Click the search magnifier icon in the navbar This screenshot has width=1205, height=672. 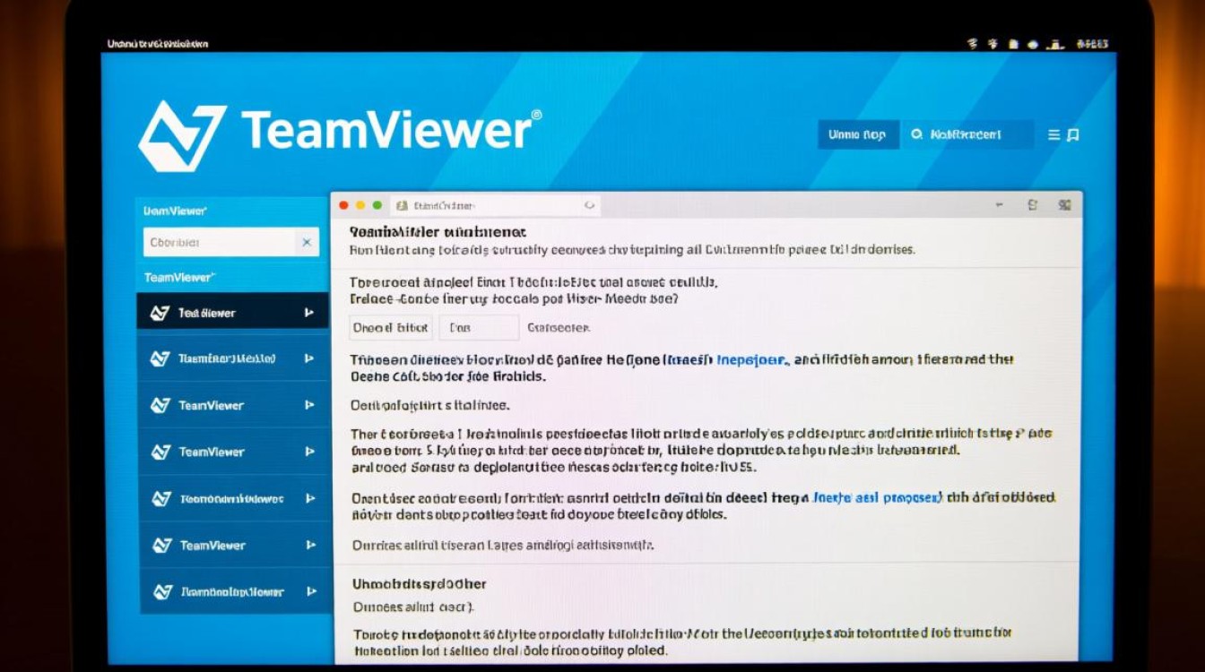(916, 134)
